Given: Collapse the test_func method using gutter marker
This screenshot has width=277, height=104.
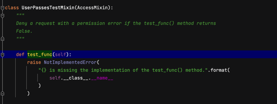Looking at the screenshot, I should [2, 55].
